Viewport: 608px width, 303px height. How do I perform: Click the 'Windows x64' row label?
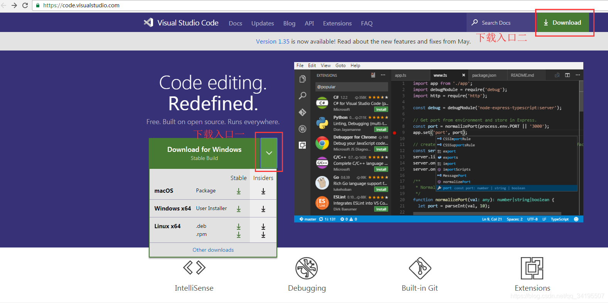point(173,208)
